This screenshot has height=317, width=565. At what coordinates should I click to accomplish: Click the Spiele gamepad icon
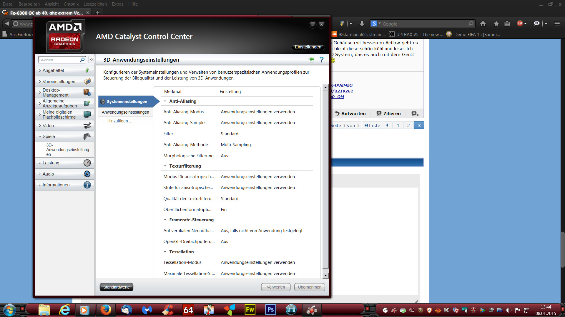pos(87,136)
